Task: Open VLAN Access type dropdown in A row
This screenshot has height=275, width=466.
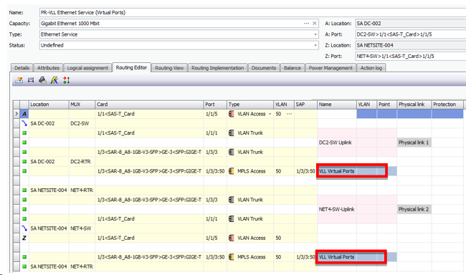Action: point(270,114)
